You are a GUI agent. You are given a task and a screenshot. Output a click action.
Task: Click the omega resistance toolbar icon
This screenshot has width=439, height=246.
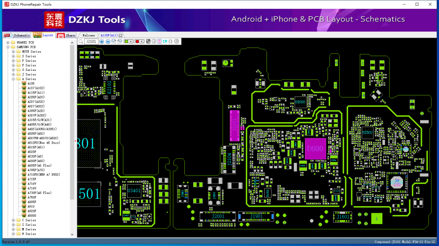pos(170,42)
